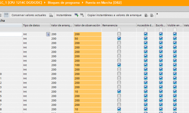This screenshot has height=113, width=189.
Task: Click the Escrib... column header
Action: point(161,25)
